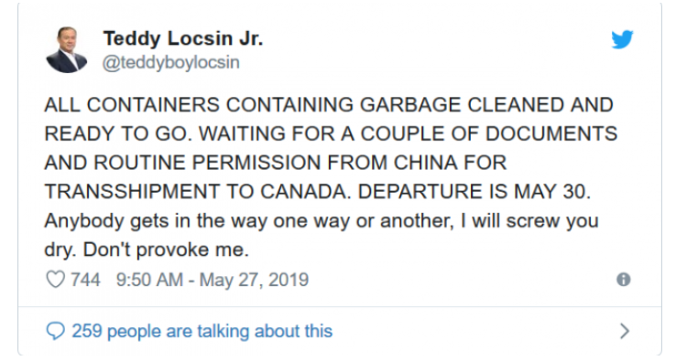The height and width of the screenshot is (361, 687).
Task: Click the "READY TO GO" text
Action: [x=117, y=133]
